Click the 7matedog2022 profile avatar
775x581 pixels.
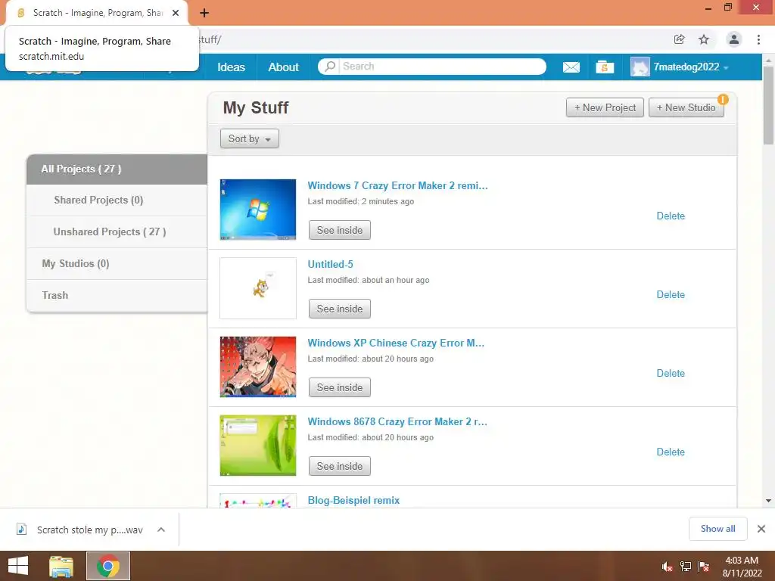[640, 67]
